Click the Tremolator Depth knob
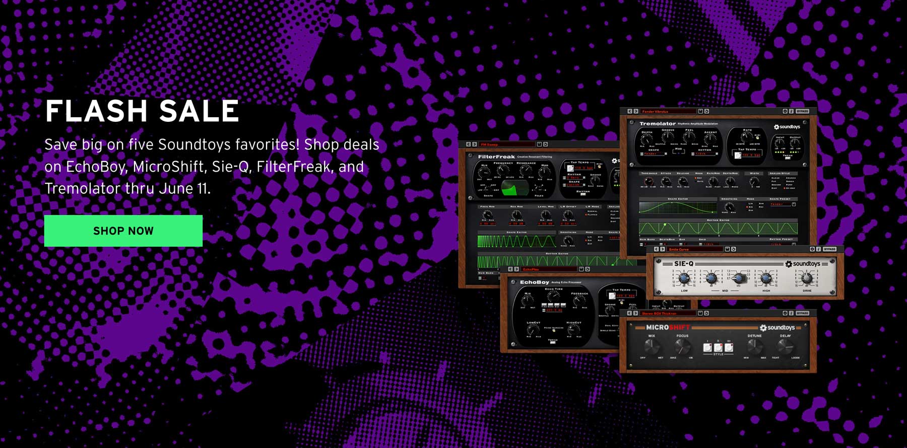This screenshot has height=448, width=907. 646,140
